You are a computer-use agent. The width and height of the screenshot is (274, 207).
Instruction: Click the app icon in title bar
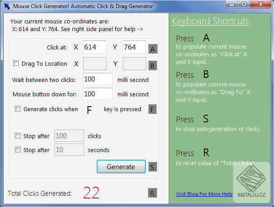[x=7, y=6]
